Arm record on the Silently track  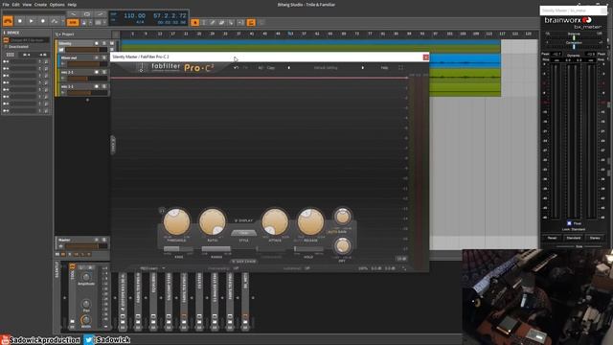tap(97, 43)
